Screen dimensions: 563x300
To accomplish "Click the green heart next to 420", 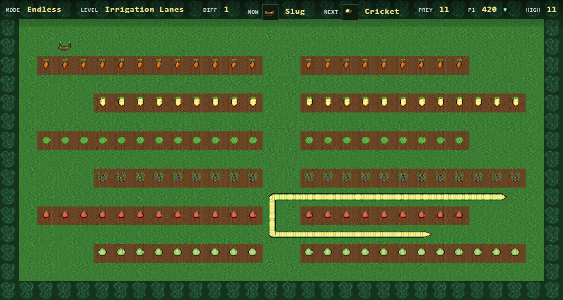I will point(505,10).
